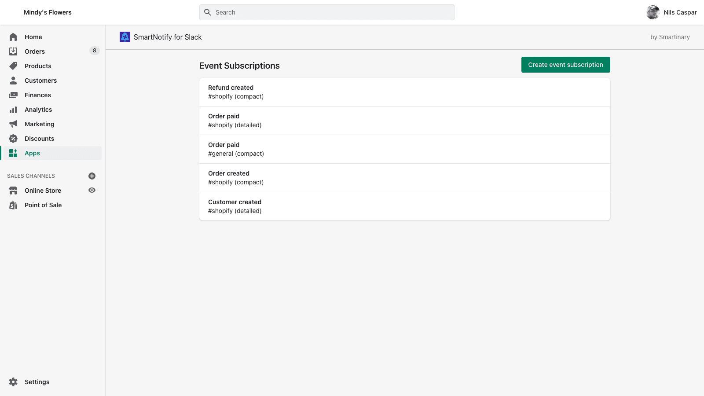Image resolution: width=704 pixels, height=396 pixels.
Task: Add a sales channel with the plus button
Action: [x=92, y=176]
